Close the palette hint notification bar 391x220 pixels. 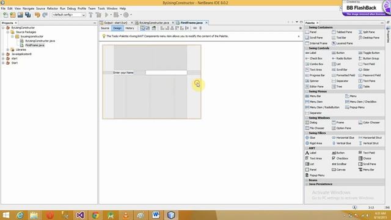coord(299,37)
